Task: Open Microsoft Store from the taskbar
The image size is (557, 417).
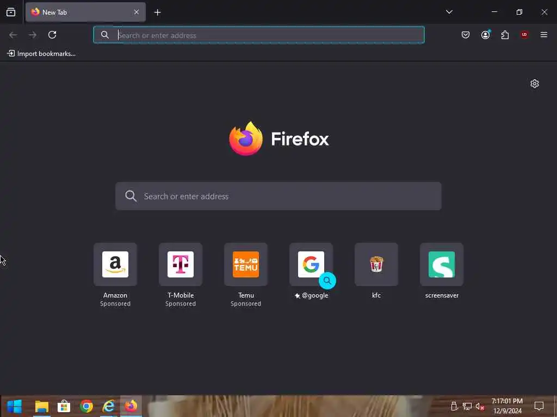Action: pyautogui.click(x=64, y=406)
